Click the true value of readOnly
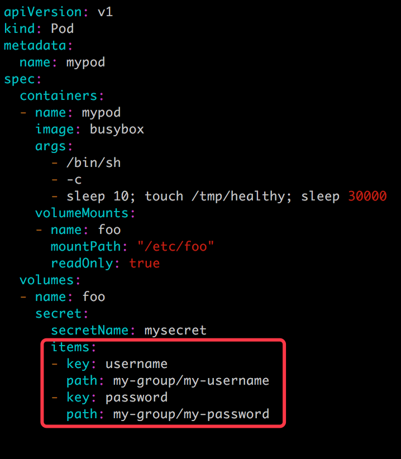 pos(144,263)
